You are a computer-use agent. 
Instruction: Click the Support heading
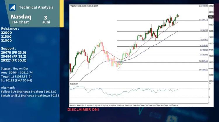pyautogui.click(x=8, y=48)
